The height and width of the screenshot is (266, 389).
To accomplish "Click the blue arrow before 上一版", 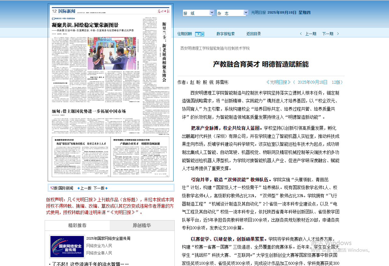I will 78,188.
